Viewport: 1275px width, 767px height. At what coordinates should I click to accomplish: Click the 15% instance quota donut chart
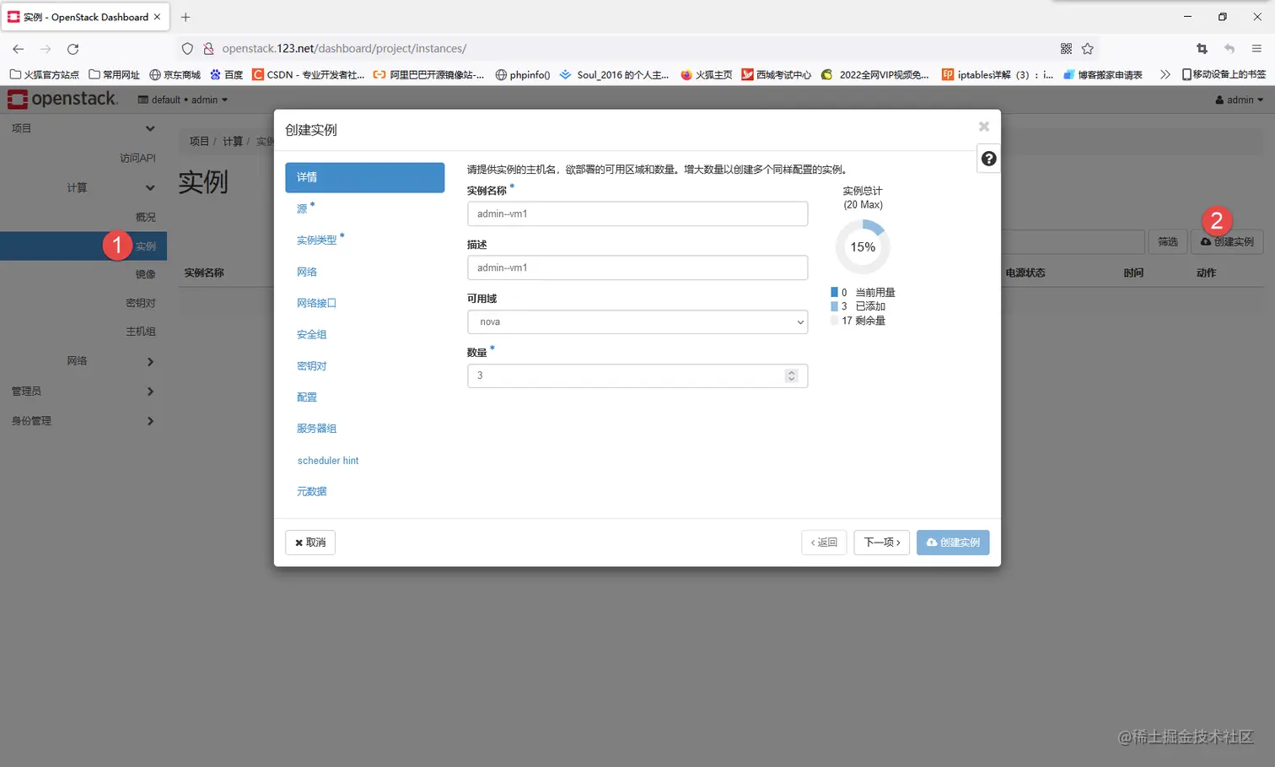(x=863, y=247)
